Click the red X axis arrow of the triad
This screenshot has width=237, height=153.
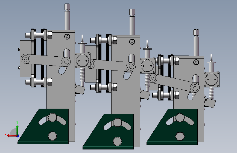click(x=12, y=136)
